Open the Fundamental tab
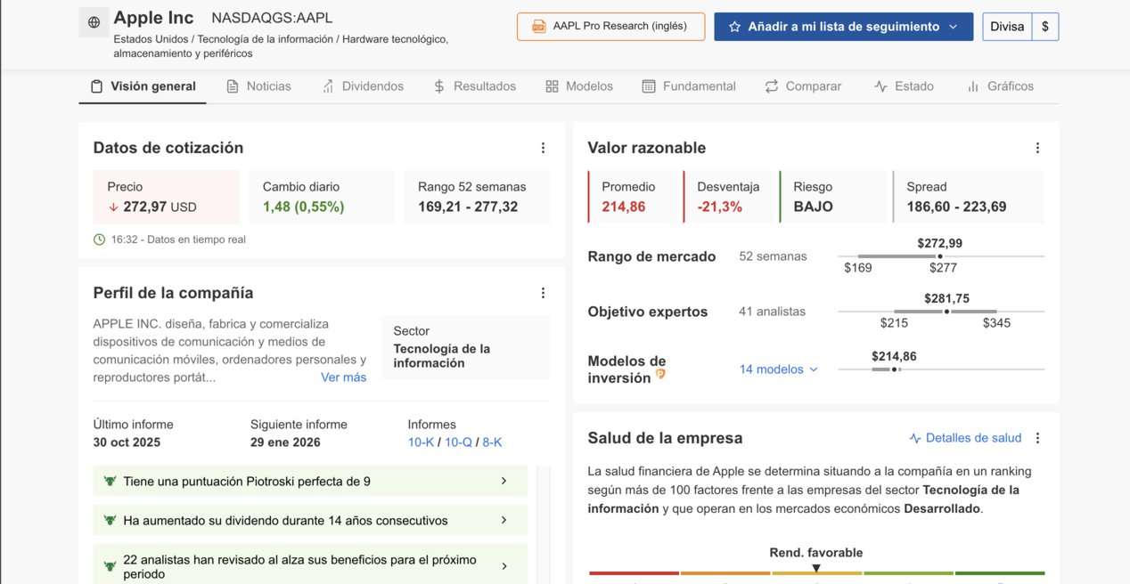 (689, 86)
